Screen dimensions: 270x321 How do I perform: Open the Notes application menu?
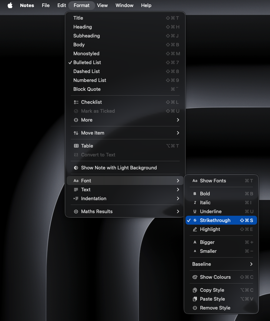[x=27, y=5]
